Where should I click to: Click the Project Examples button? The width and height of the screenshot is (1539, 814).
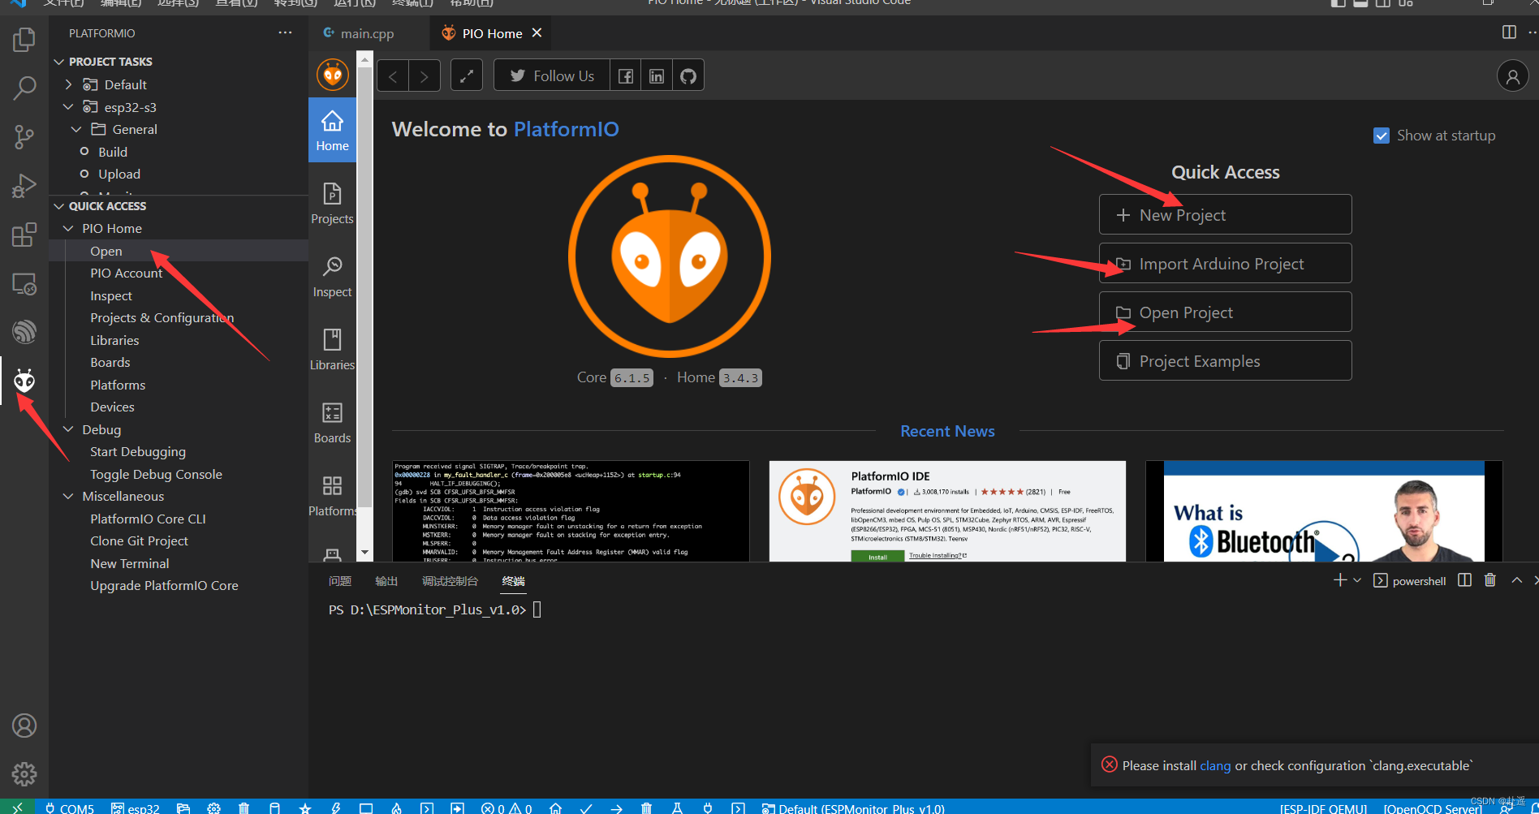tap(1225, 361)
